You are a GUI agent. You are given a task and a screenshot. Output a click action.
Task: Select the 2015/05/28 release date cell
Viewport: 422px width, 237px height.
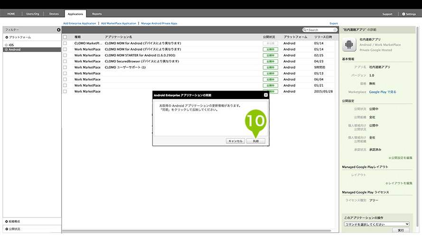[x=323, y=91]
